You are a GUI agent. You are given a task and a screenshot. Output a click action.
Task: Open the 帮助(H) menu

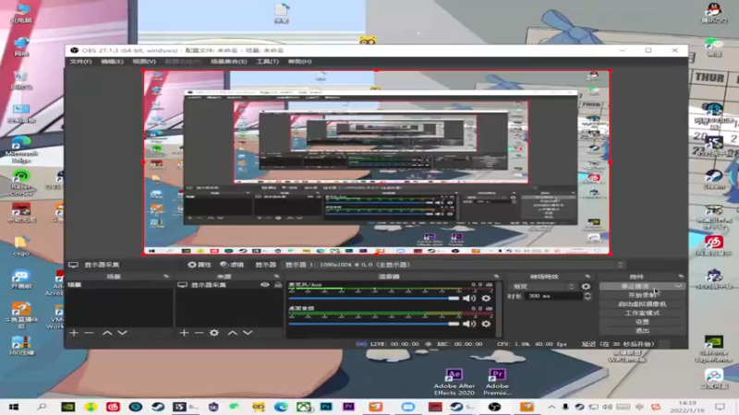point(299,62)
